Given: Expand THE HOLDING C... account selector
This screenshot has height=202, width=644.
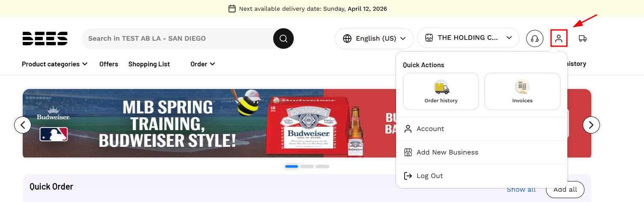Looking at the screenshot, I should tap(468, 38).
